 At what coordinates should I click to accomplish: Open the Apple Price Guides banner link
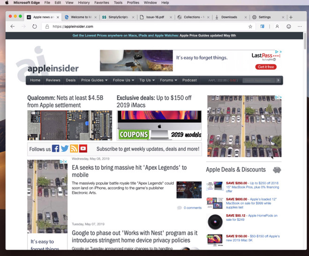[207, 35]
